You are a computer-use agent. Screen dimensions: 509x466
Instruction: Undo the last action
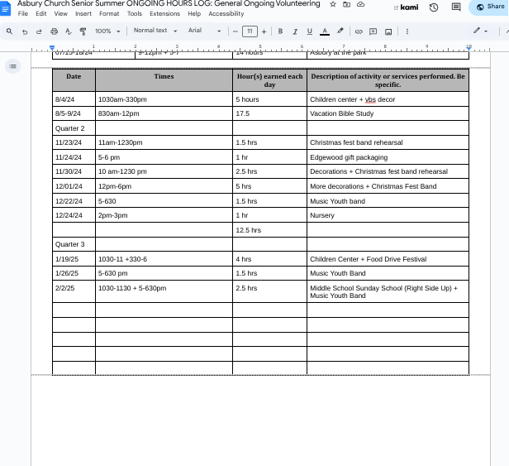pyautogui.click(x=25, y=31)
